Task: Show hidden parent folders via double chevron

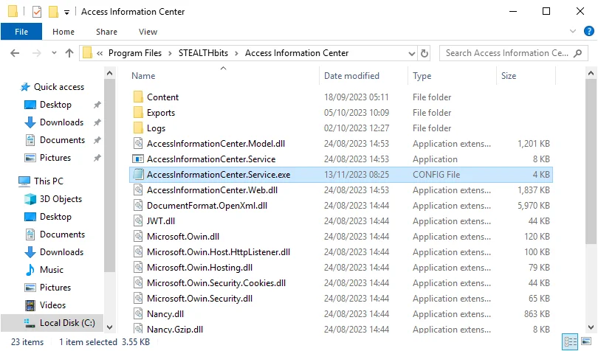Action: click(100, 53)
